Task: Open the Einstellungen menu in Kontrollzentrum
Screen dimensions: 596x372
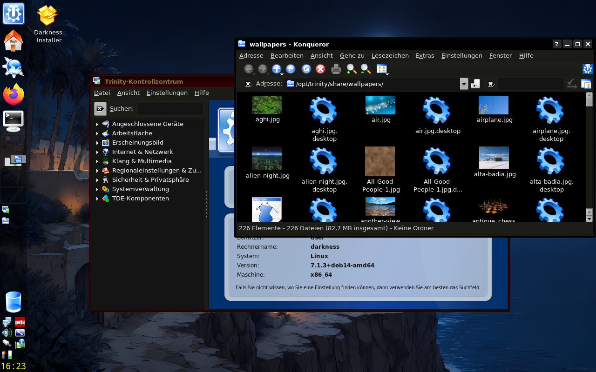Action: [167, 93]
